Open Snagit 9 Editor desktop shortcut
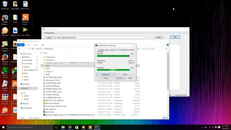Screen dimensions: 231x130 point(5,86)
